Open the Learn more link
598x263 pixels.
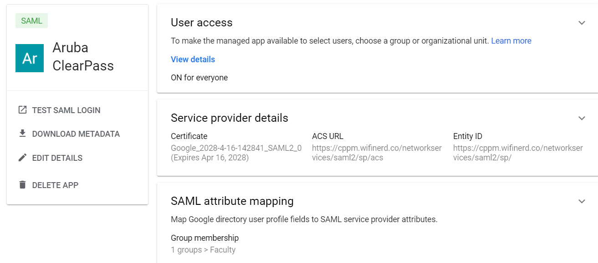511,41
